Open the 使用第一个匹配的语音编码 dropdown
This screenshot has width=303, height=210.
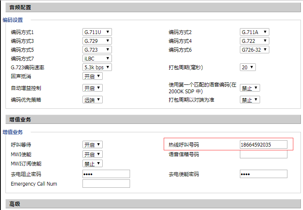[x=250, y=88]
